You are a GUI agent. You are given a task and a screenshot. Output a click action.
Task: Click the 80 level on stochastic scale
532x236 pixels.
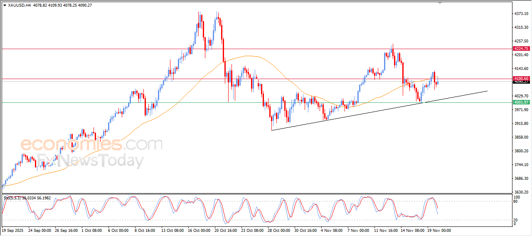click(x=516, y=201)
